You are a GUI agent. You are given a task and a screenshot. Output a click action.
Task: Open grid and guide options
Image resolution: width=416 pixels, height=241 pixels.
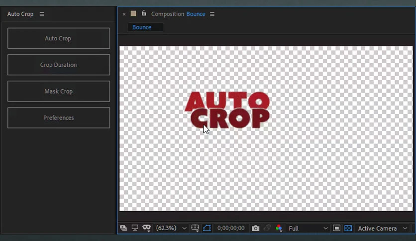click(x=195, y=228)
